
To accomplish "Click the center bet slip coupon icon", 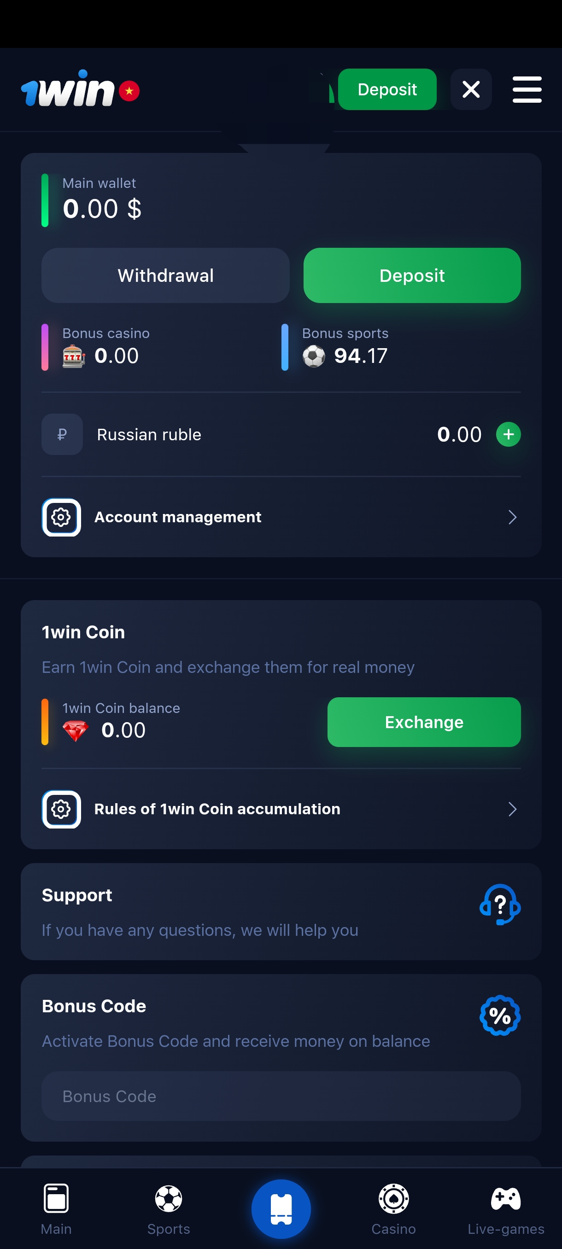I will pyautogui.click(x=281, y=1208).
